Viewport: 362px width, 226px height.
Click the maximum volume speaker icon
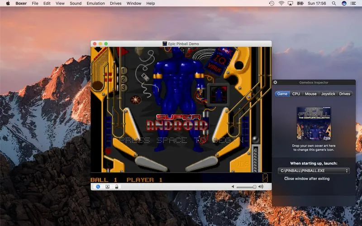click(x=261, y=187)
